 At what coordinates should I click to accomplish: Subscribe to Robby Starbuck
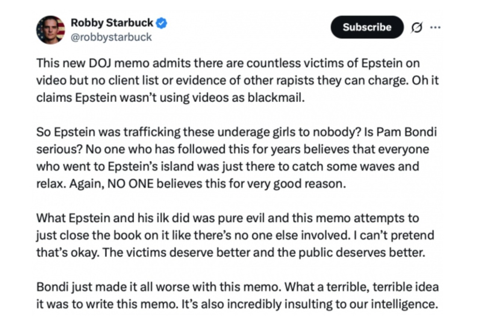click(367, 27)
